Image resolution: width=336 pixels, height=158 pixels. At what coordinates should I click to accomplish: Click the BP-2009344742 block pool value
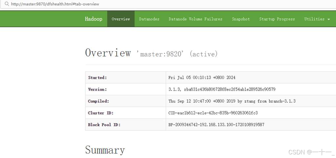[216, 124]
